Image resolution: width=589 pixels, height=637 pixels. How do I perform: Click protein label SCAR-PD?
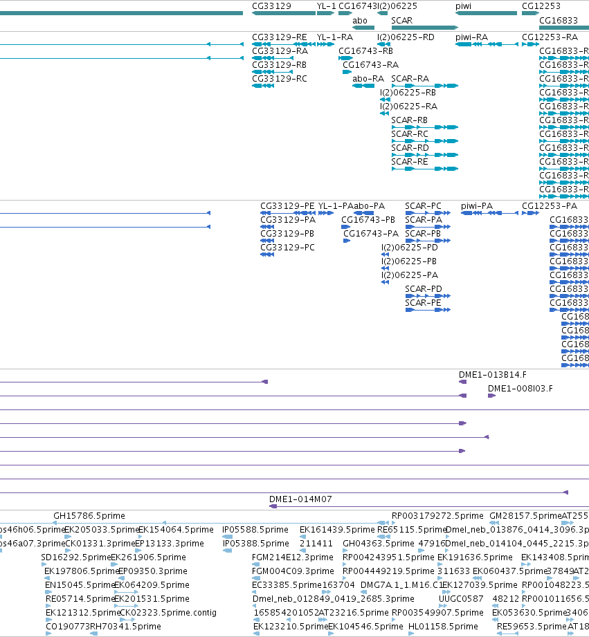[x=424, y=289]
